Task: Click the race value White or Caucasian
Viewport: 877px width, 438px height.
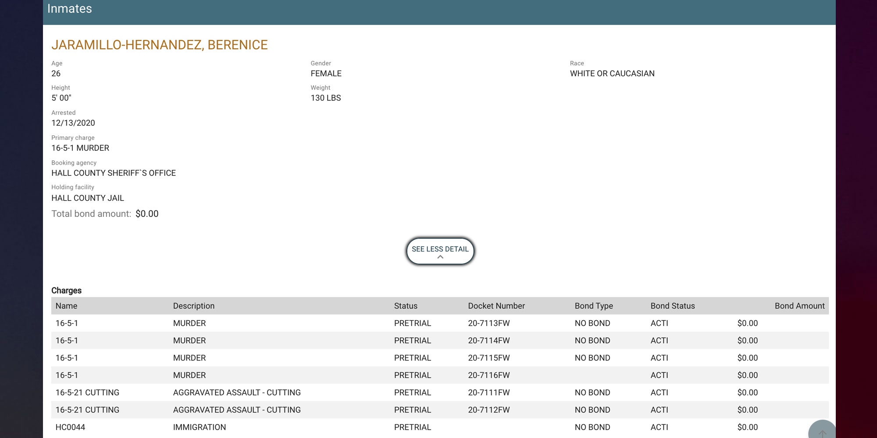Action: point(612,74)
